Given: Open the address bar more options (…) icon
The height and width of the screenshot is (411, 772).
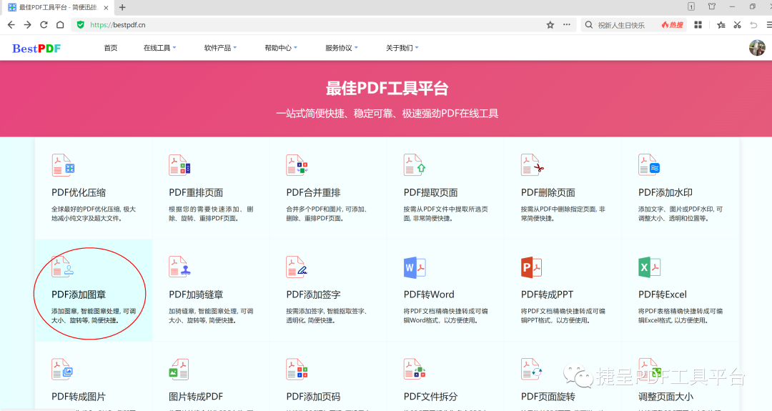Looking at the screenshot, I should (567, 24).
